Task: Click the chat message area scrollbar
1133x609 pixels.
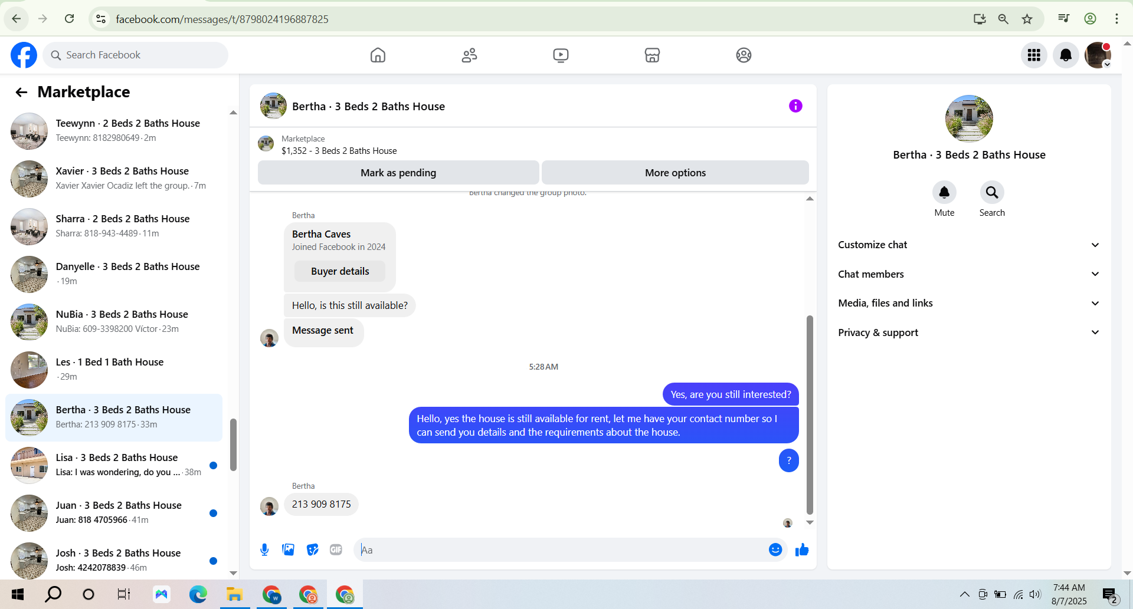Action: click(x=810, y=415)
